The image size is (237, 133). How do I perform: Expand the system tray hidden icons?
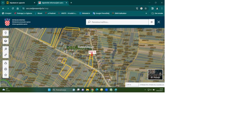[145, 90]
